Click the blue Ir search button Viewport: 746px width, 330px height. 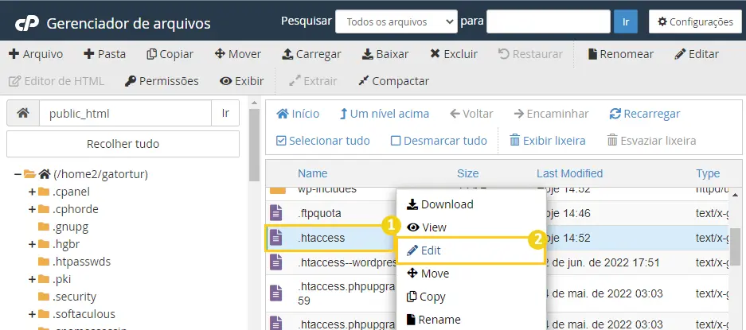[x=626, y=22]
